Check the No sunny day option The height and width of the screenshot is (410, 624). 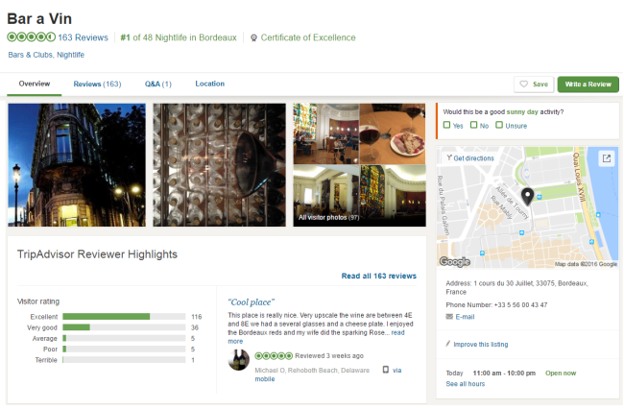coord(473,125)
